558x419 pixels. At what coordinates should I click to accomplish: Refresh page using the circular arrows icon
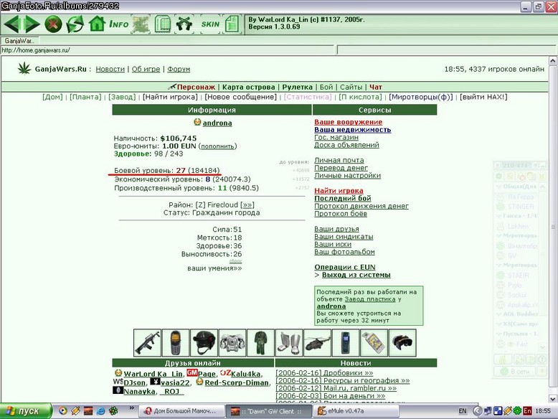point(75,24)
